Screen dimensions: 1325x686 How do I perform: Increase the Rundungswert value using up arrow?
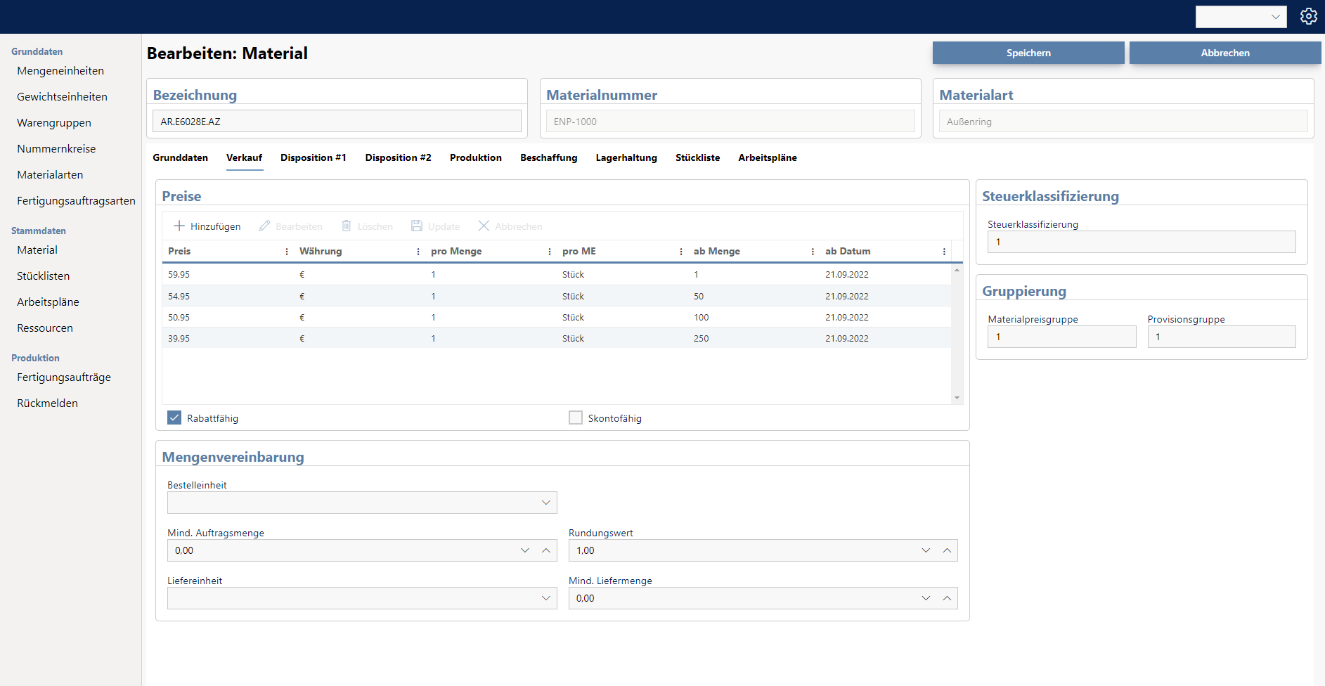click(947, 550)
